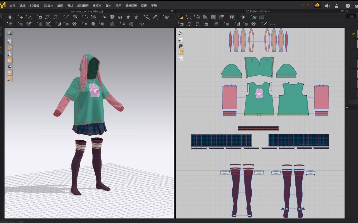Select the pink fabric swatch in list

point(357,44)
